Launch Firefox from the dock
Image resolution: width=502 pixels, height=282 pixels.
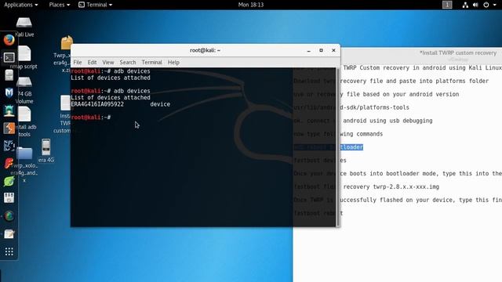coord(9,40)
